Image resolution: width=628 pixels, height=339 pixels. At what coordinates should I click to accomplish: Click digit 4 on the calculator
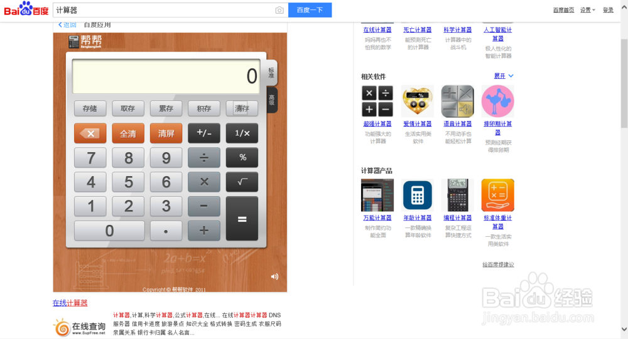click(x=90, y=182)
